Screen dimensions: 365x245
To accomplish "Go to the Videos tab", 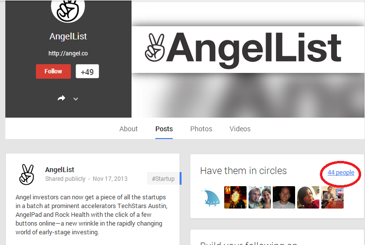I will coord(240,129).
